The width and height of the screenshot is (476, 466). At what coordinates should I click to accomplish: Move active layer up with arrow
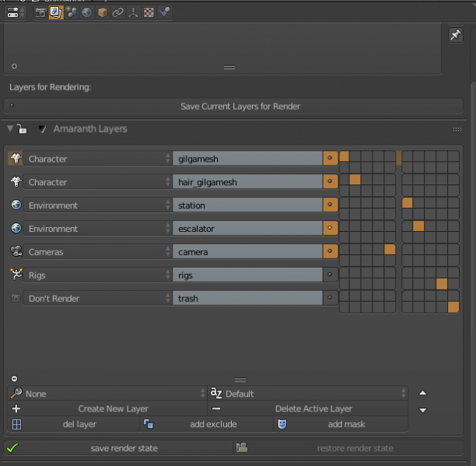pos(422,393)
